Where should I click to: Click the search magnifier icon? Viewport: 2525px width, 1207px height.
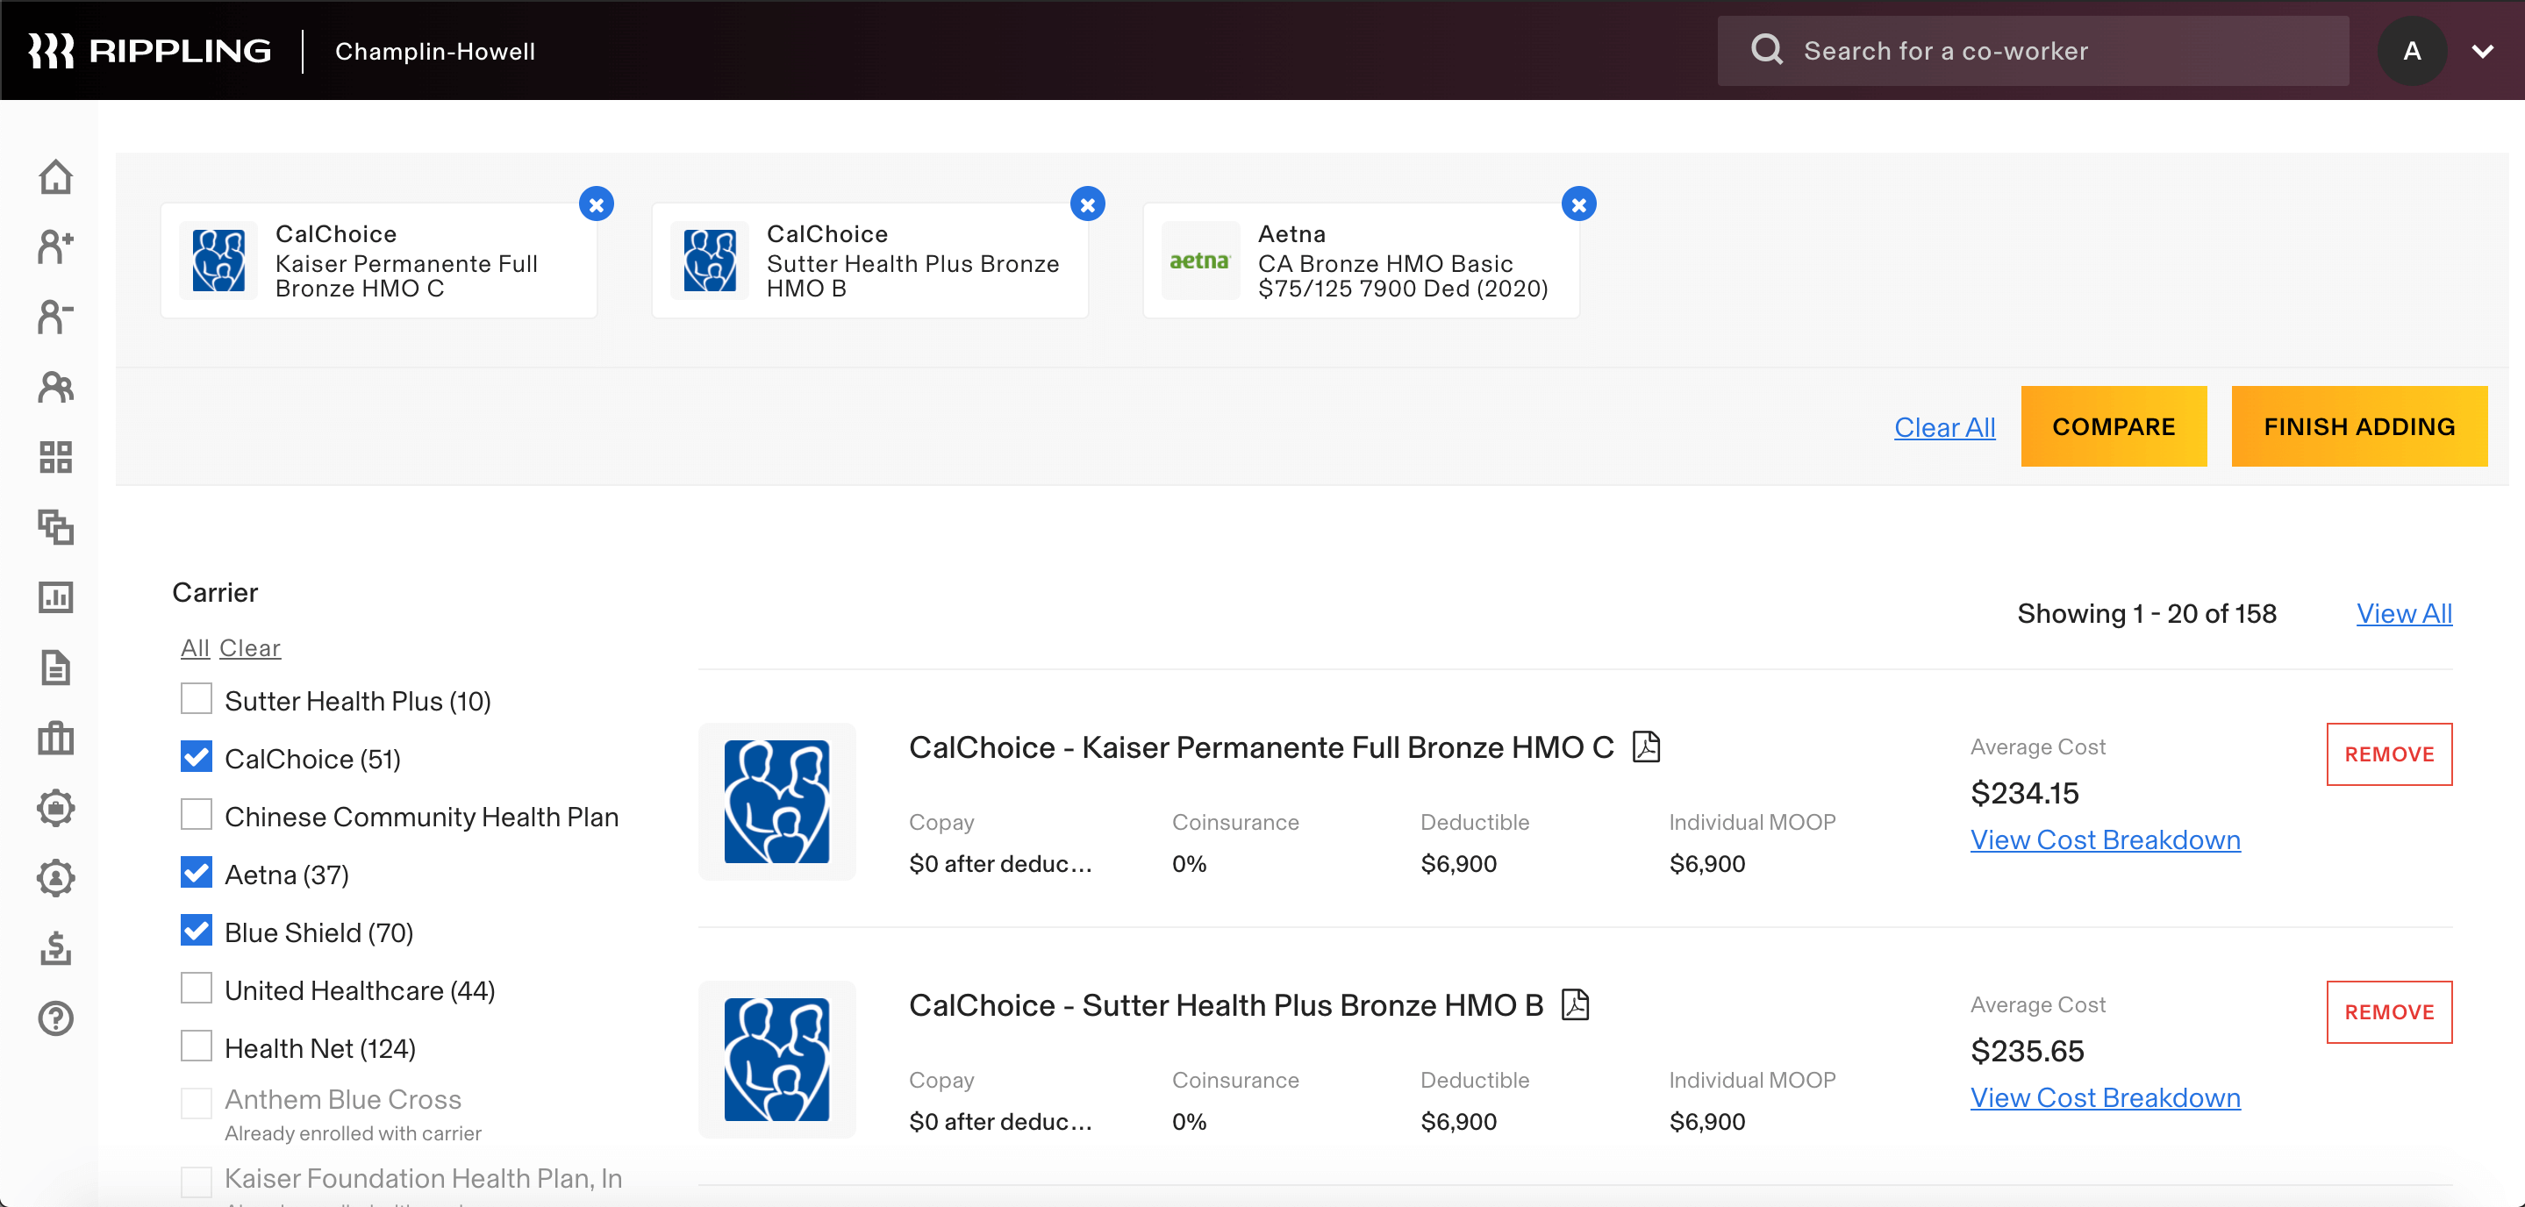pos(1766,50)
